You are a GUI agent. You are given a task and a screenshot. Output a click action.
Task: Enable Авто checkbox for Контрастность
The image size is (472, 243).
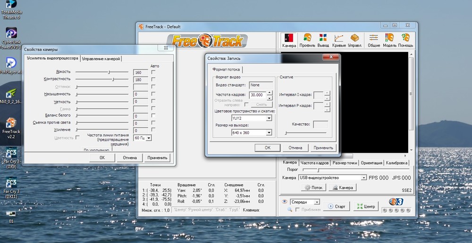153,80
